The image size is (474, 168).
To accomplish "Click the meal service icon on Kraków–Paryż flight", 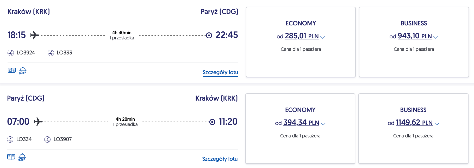I will click(23, 71).
